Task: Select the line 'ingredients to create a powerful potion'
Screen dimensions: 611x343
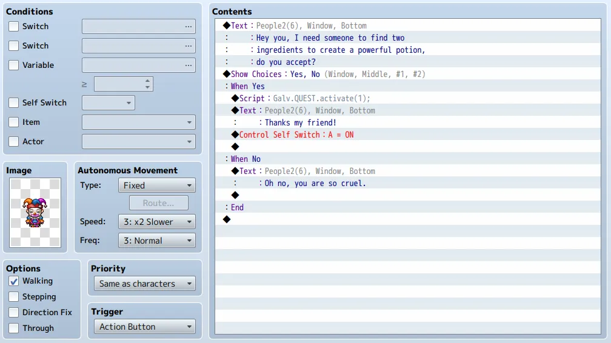Action: [x=407, y=50]
